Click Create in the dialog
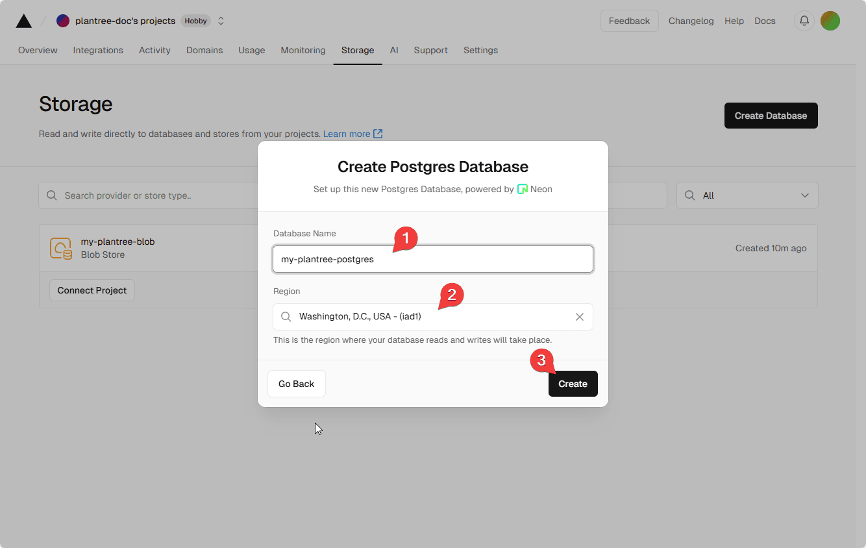 click(573, 384)
